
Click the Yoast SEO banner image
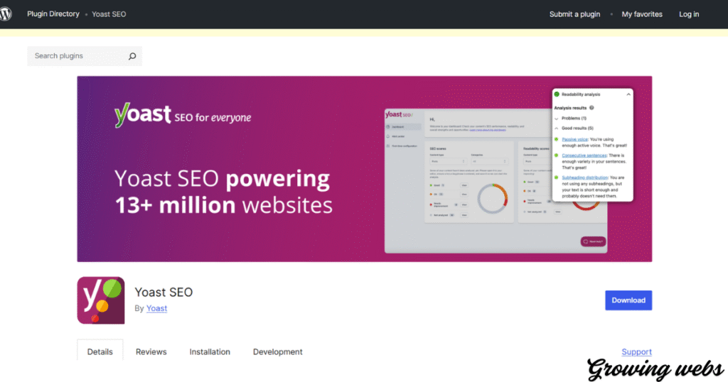pyautogui.click(x=365, y=169)
